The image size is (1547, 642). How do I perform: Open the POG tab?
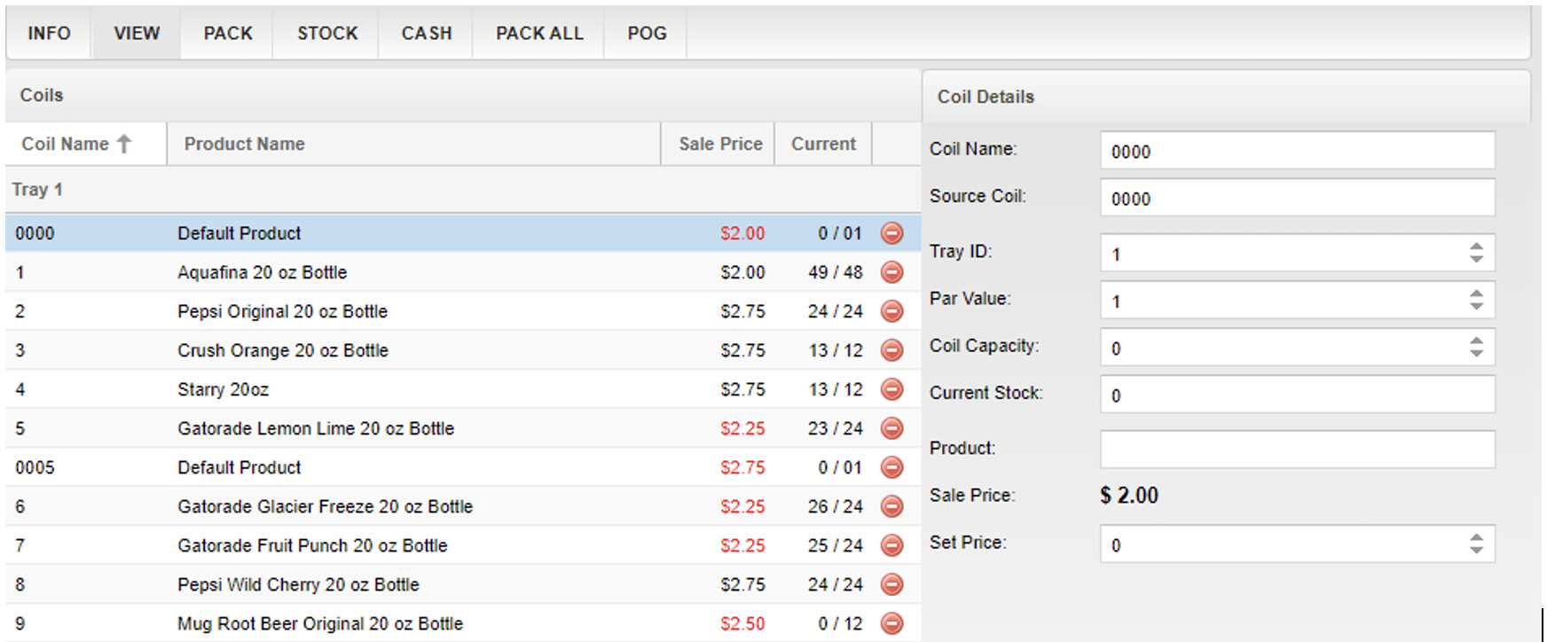647,34
